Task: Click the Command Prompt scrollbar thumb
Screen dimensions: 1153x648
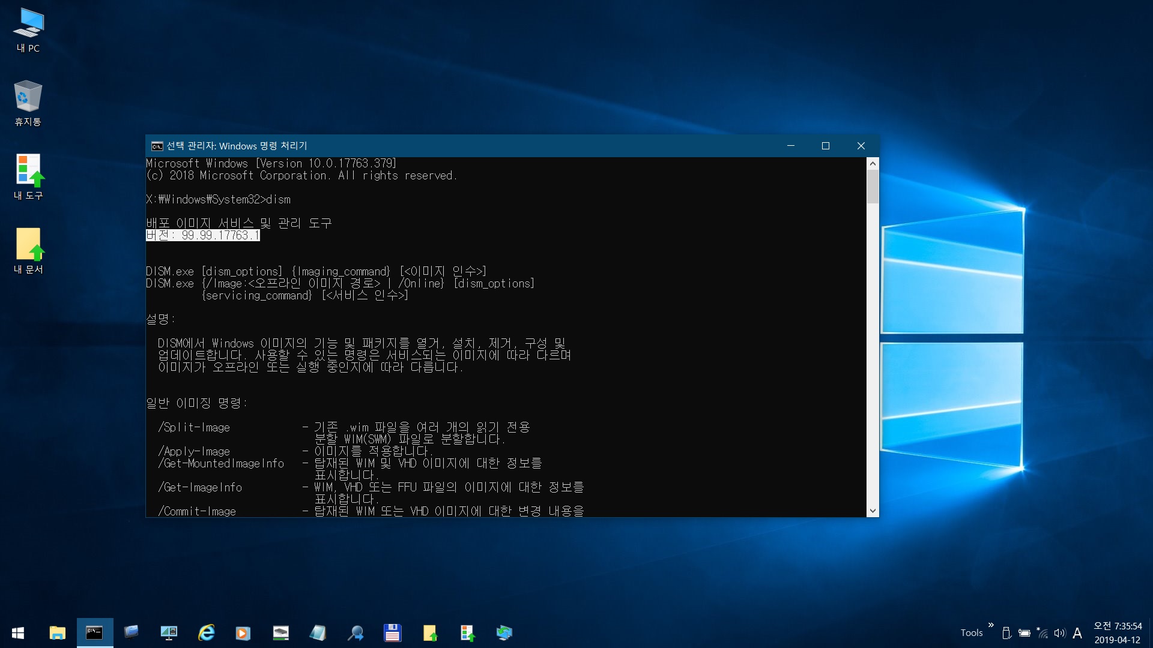Action: (873, 187)
